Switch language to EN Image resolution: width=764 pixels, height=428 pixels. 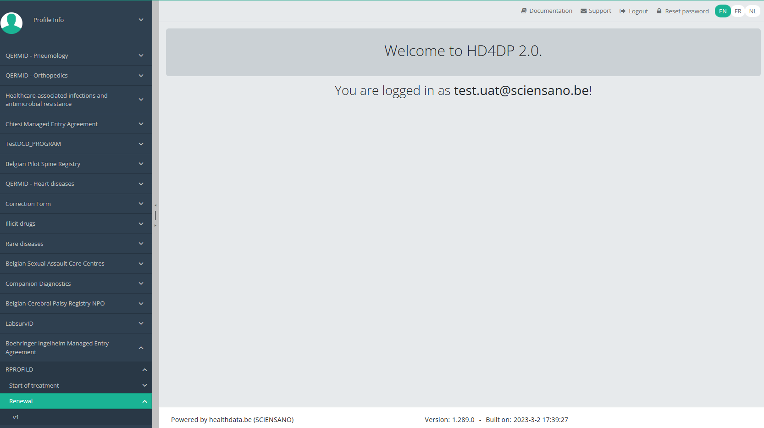tap(723, 11)
